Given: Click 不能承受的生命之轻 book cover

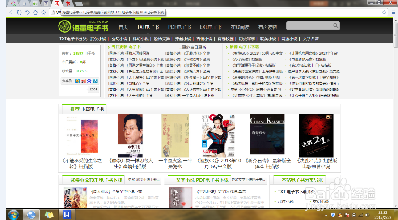Looking at the screenshot, I should [x=81, y=136].
